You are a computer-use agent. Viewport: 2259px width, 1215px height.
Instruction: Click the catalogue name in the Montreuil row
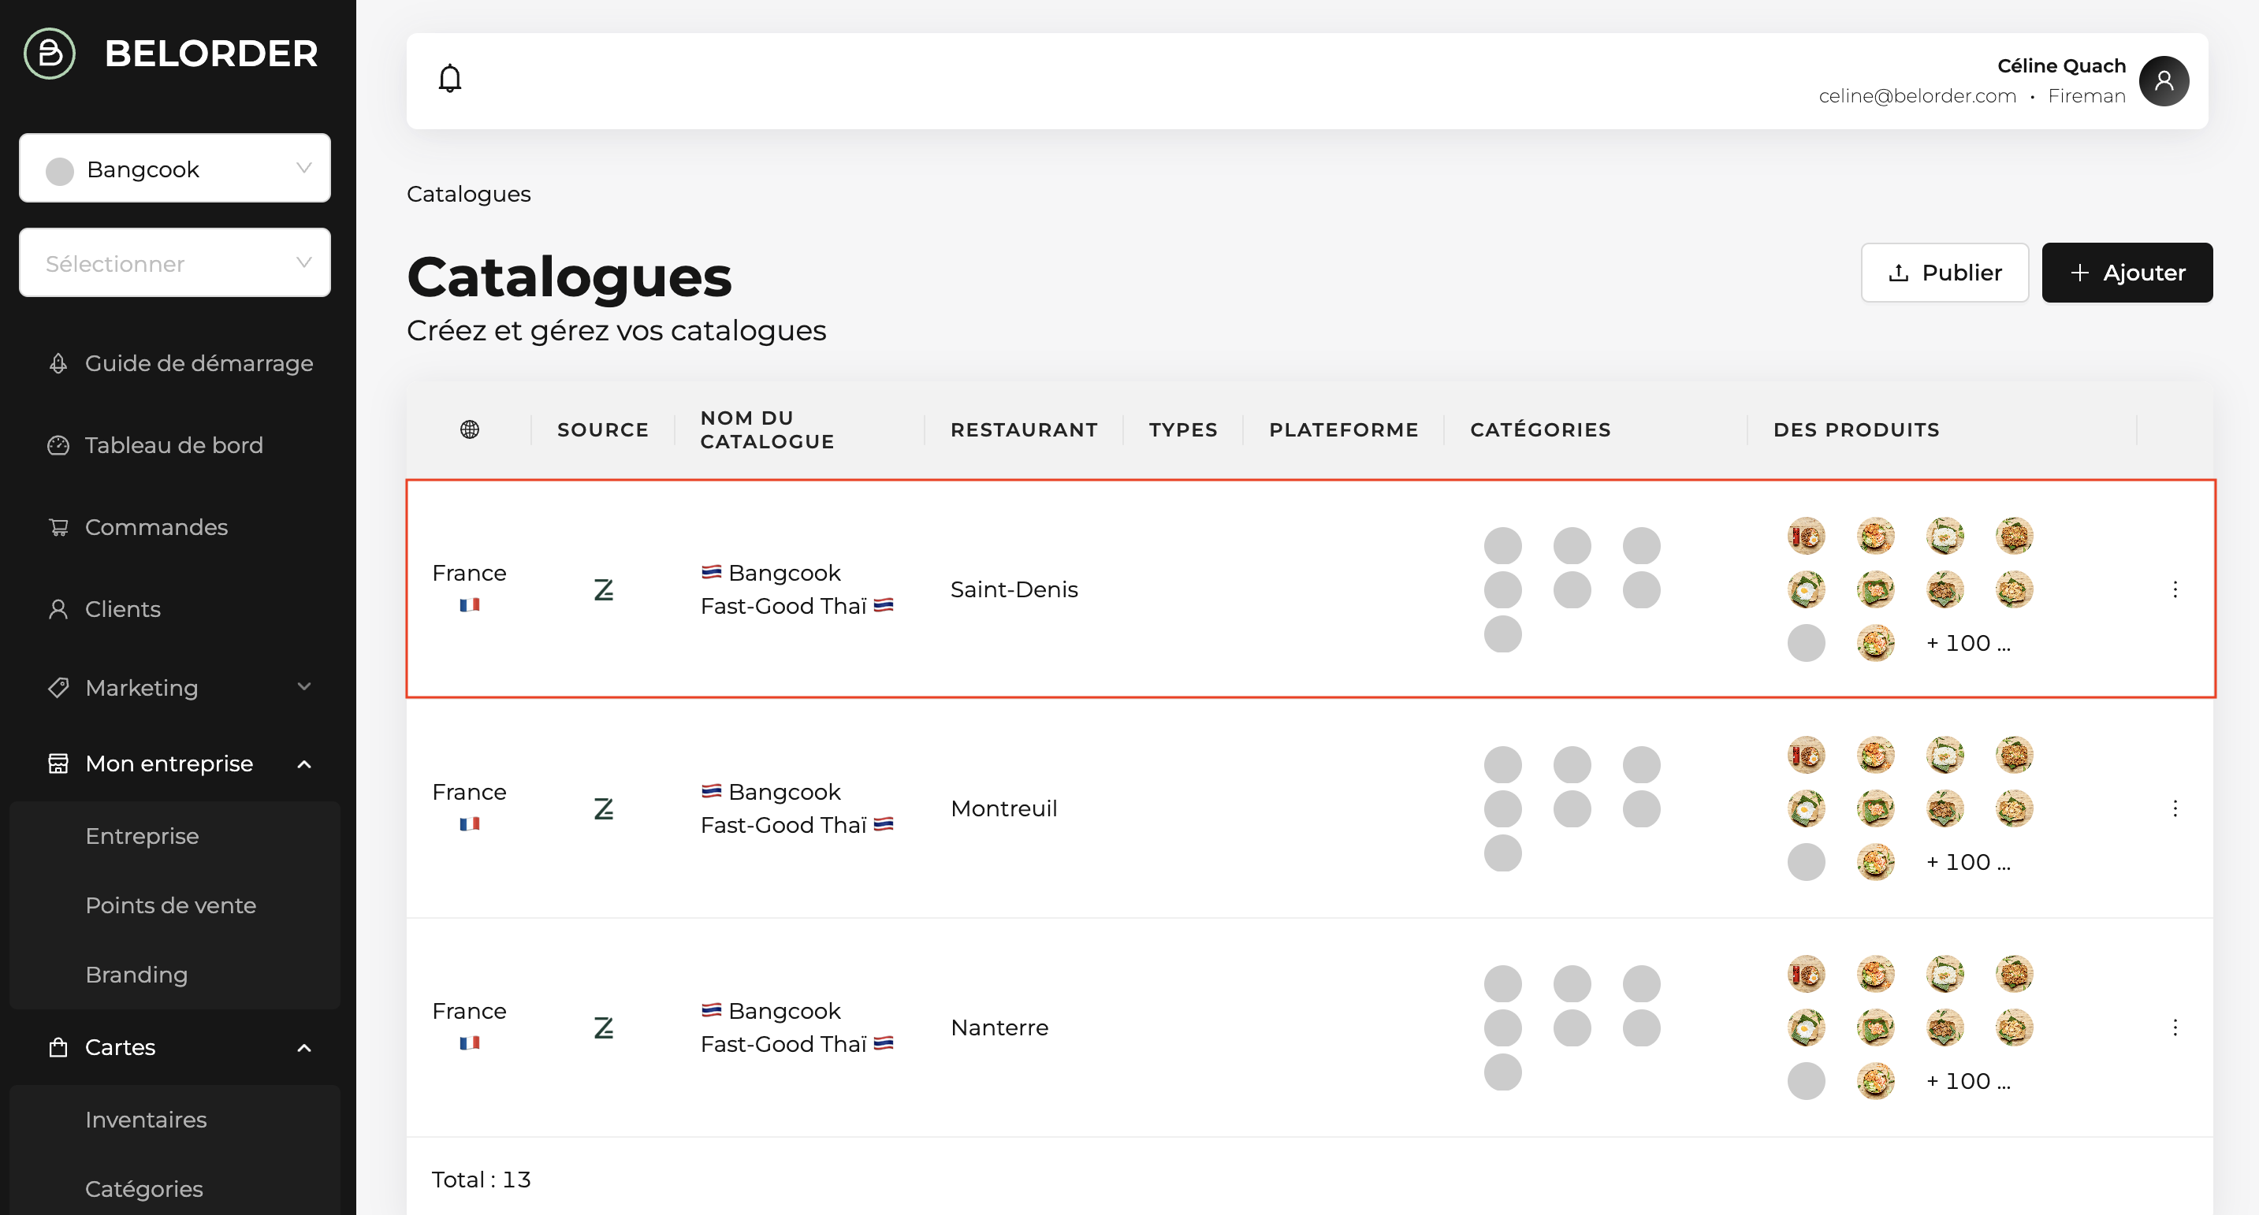[x=797, y=808]
